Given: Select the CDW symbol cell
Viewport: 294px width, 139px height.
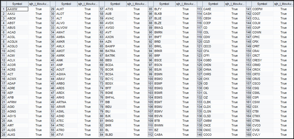Looking at the screenshot, I should tap(213, 37).
